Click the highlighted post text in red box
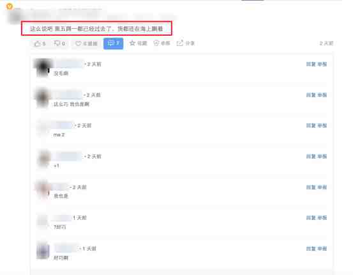Viewport: 353px width, 275px height. (x=96, y=29)
